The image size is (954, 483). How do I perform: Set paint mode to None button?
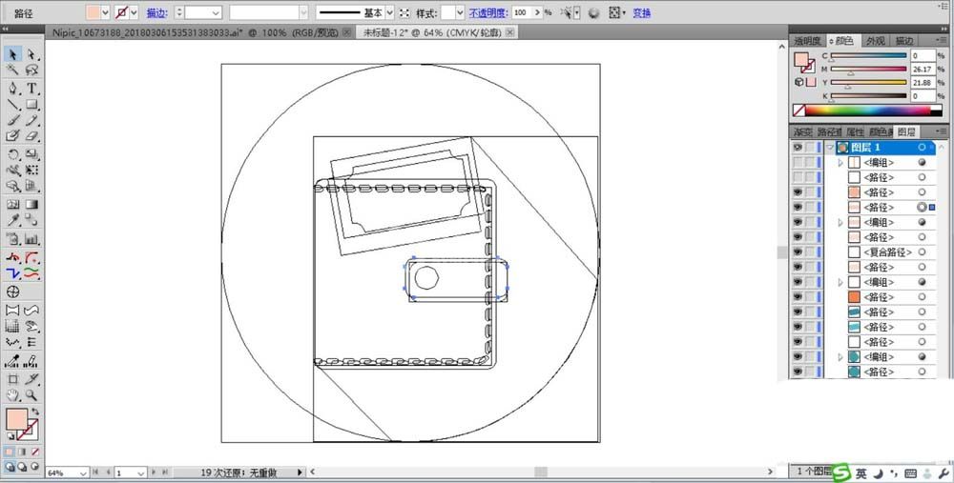pos(35,452)
